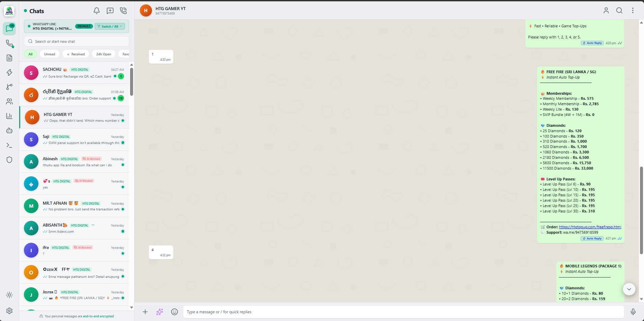Focus the Search or start new chat field
Screen dimensions: 644x321
coord(76,41)
